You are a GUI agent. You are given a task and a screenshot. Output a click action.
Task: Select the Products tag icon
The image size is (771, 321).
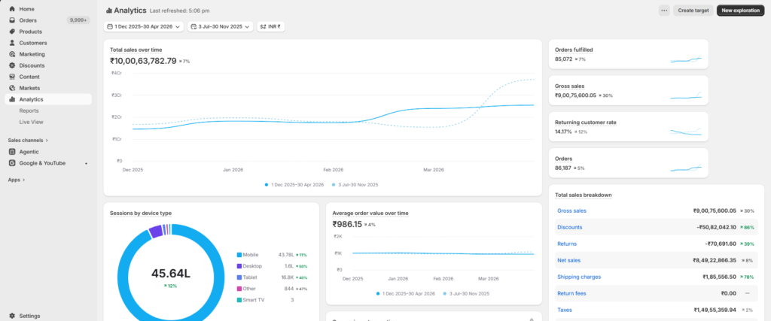[x=12, y=32]
